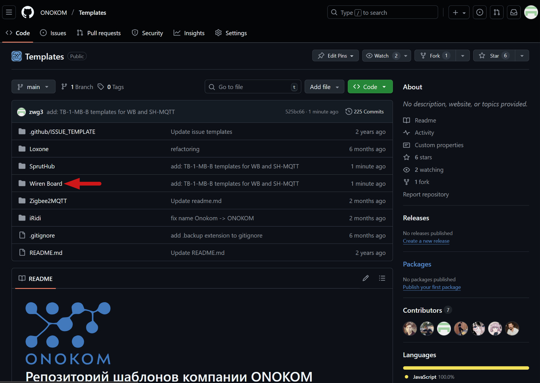Click the GitHub logo home icon
Image resolution: width=540 pixels, height=383 pixels.
click(x=28, y=12)
